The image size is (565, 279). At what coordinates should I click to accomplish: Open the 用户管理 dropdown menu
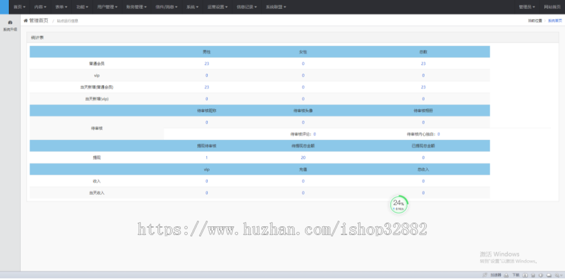pos(107,7)
